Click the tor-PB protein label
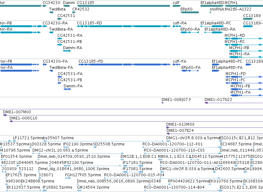 coord(6,61)
